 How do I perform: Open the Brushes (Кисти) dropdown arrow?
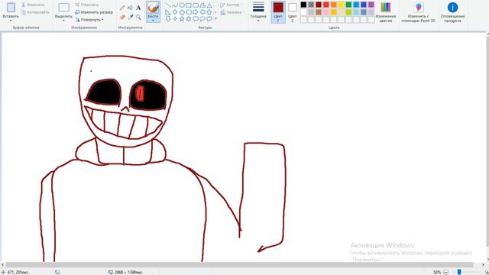point(153,21)
